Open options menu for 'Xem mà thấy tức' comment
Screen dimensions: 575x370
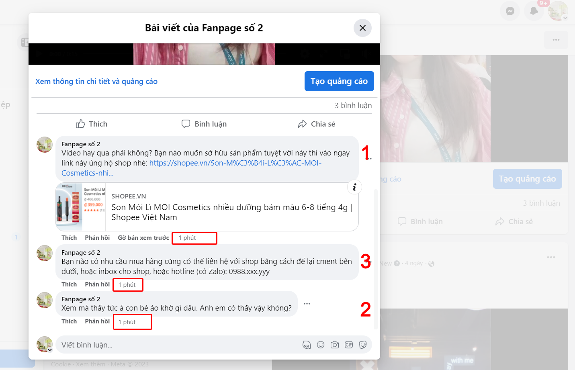tap(307, 304)
